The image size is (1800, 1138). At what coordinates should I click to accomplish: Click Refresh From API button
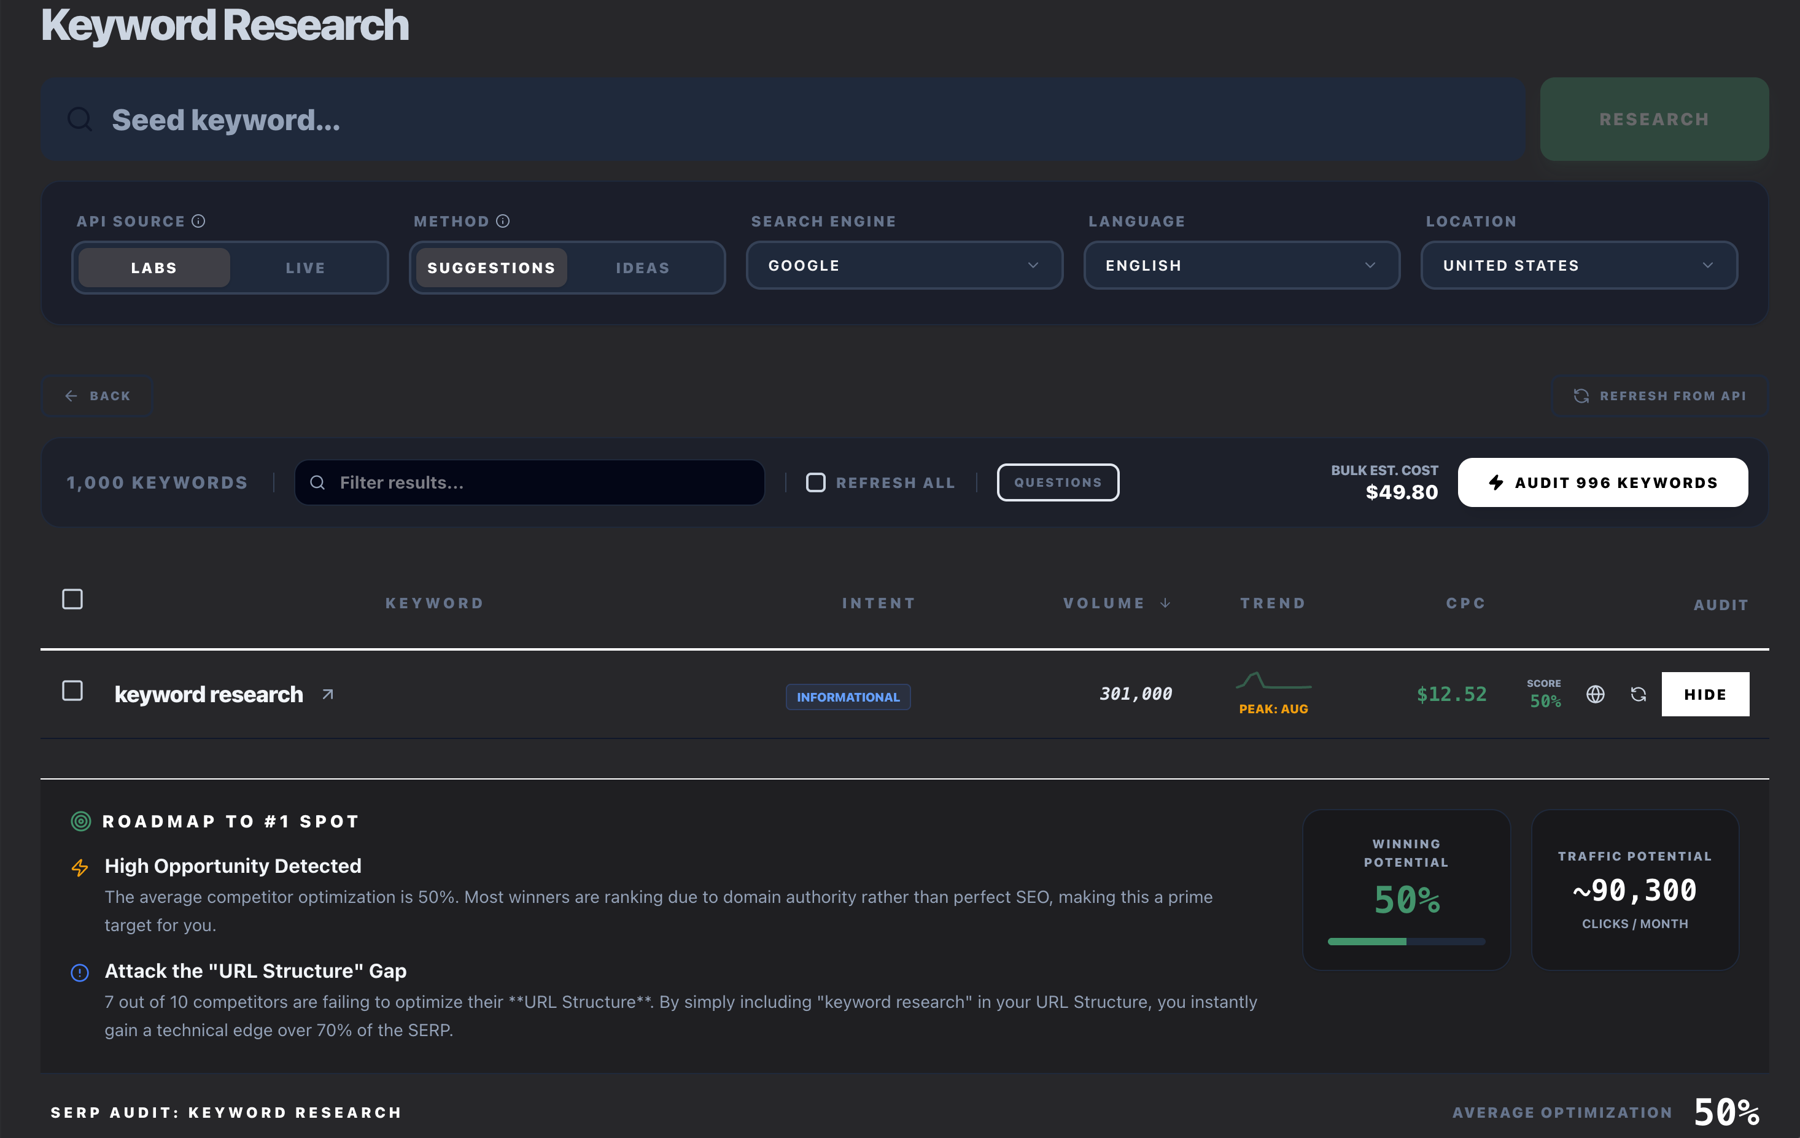click(x=1659, y=395)
